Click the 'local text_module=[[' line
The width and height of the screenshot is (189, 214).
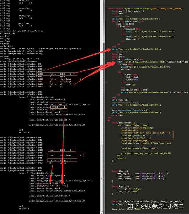123,123
